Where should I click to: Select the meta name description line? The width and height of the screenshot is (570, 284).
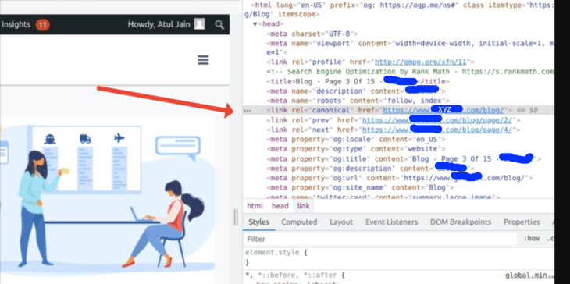356,91
